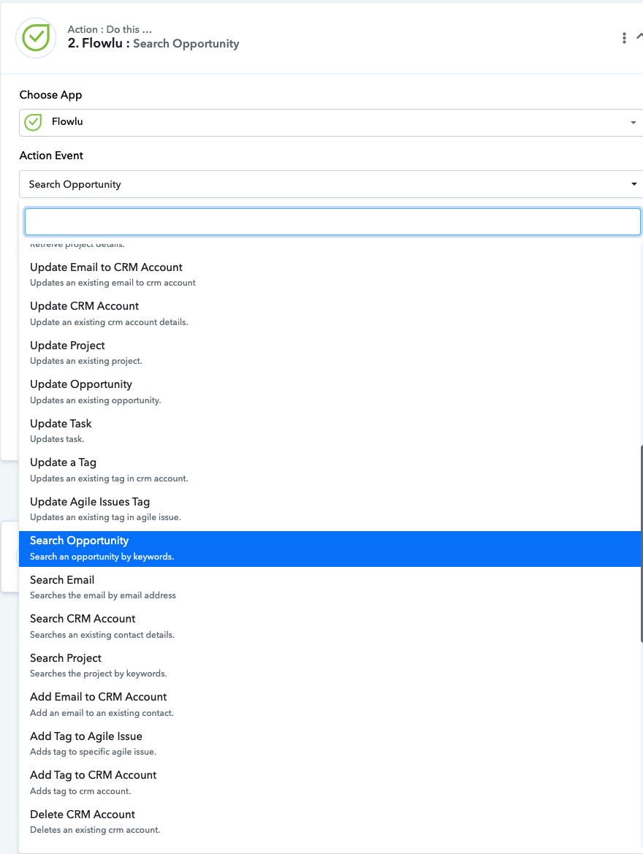The height and width of the screenshot is (854, 643).
Task: Click 'Searches the email by email address' text
Action: 103,595
